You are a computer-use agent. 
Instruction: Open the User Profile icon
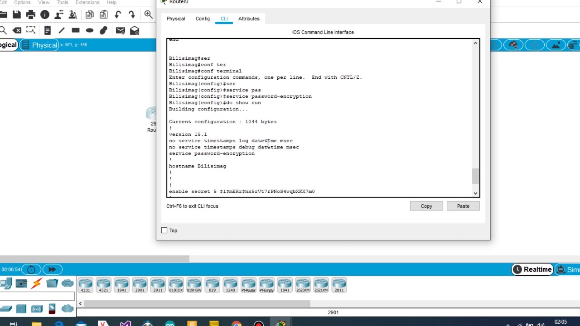(x=59, y=15)
